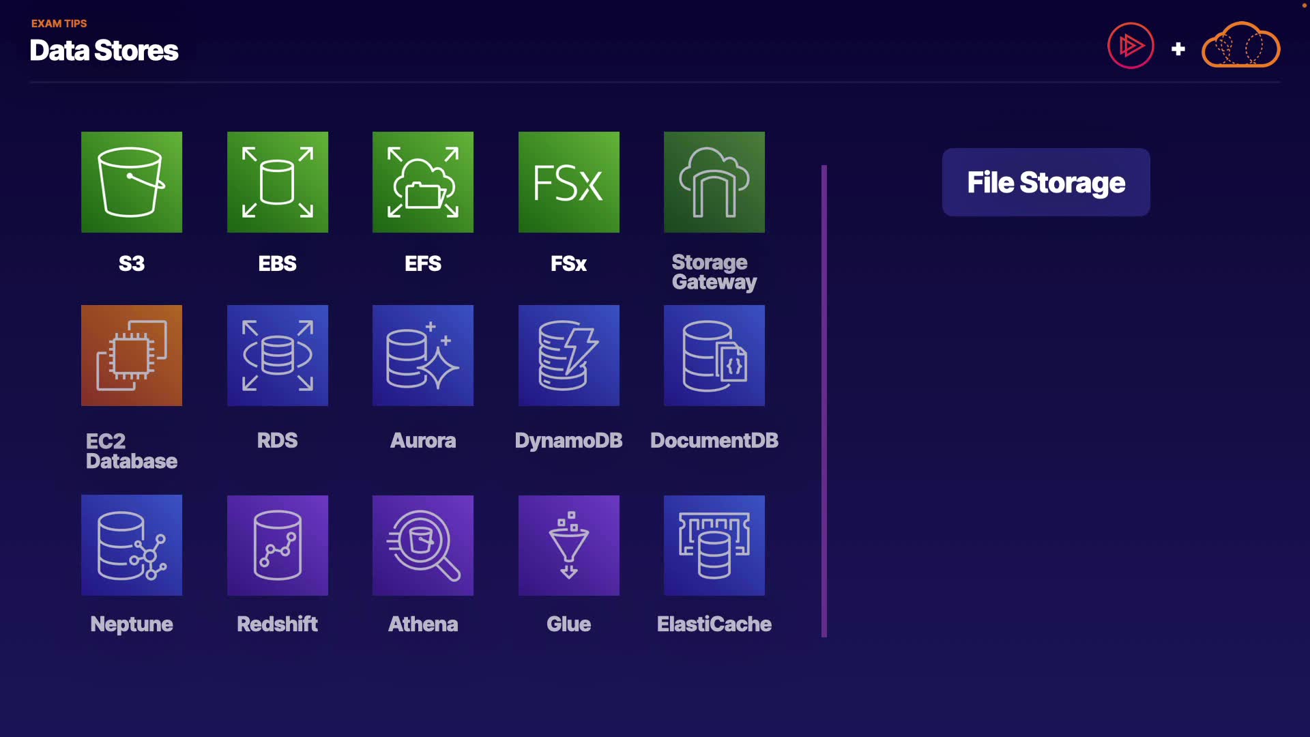Select the Glue funnel icon
This screenshot has height=737, width=1310.
(x=569, y=545)
